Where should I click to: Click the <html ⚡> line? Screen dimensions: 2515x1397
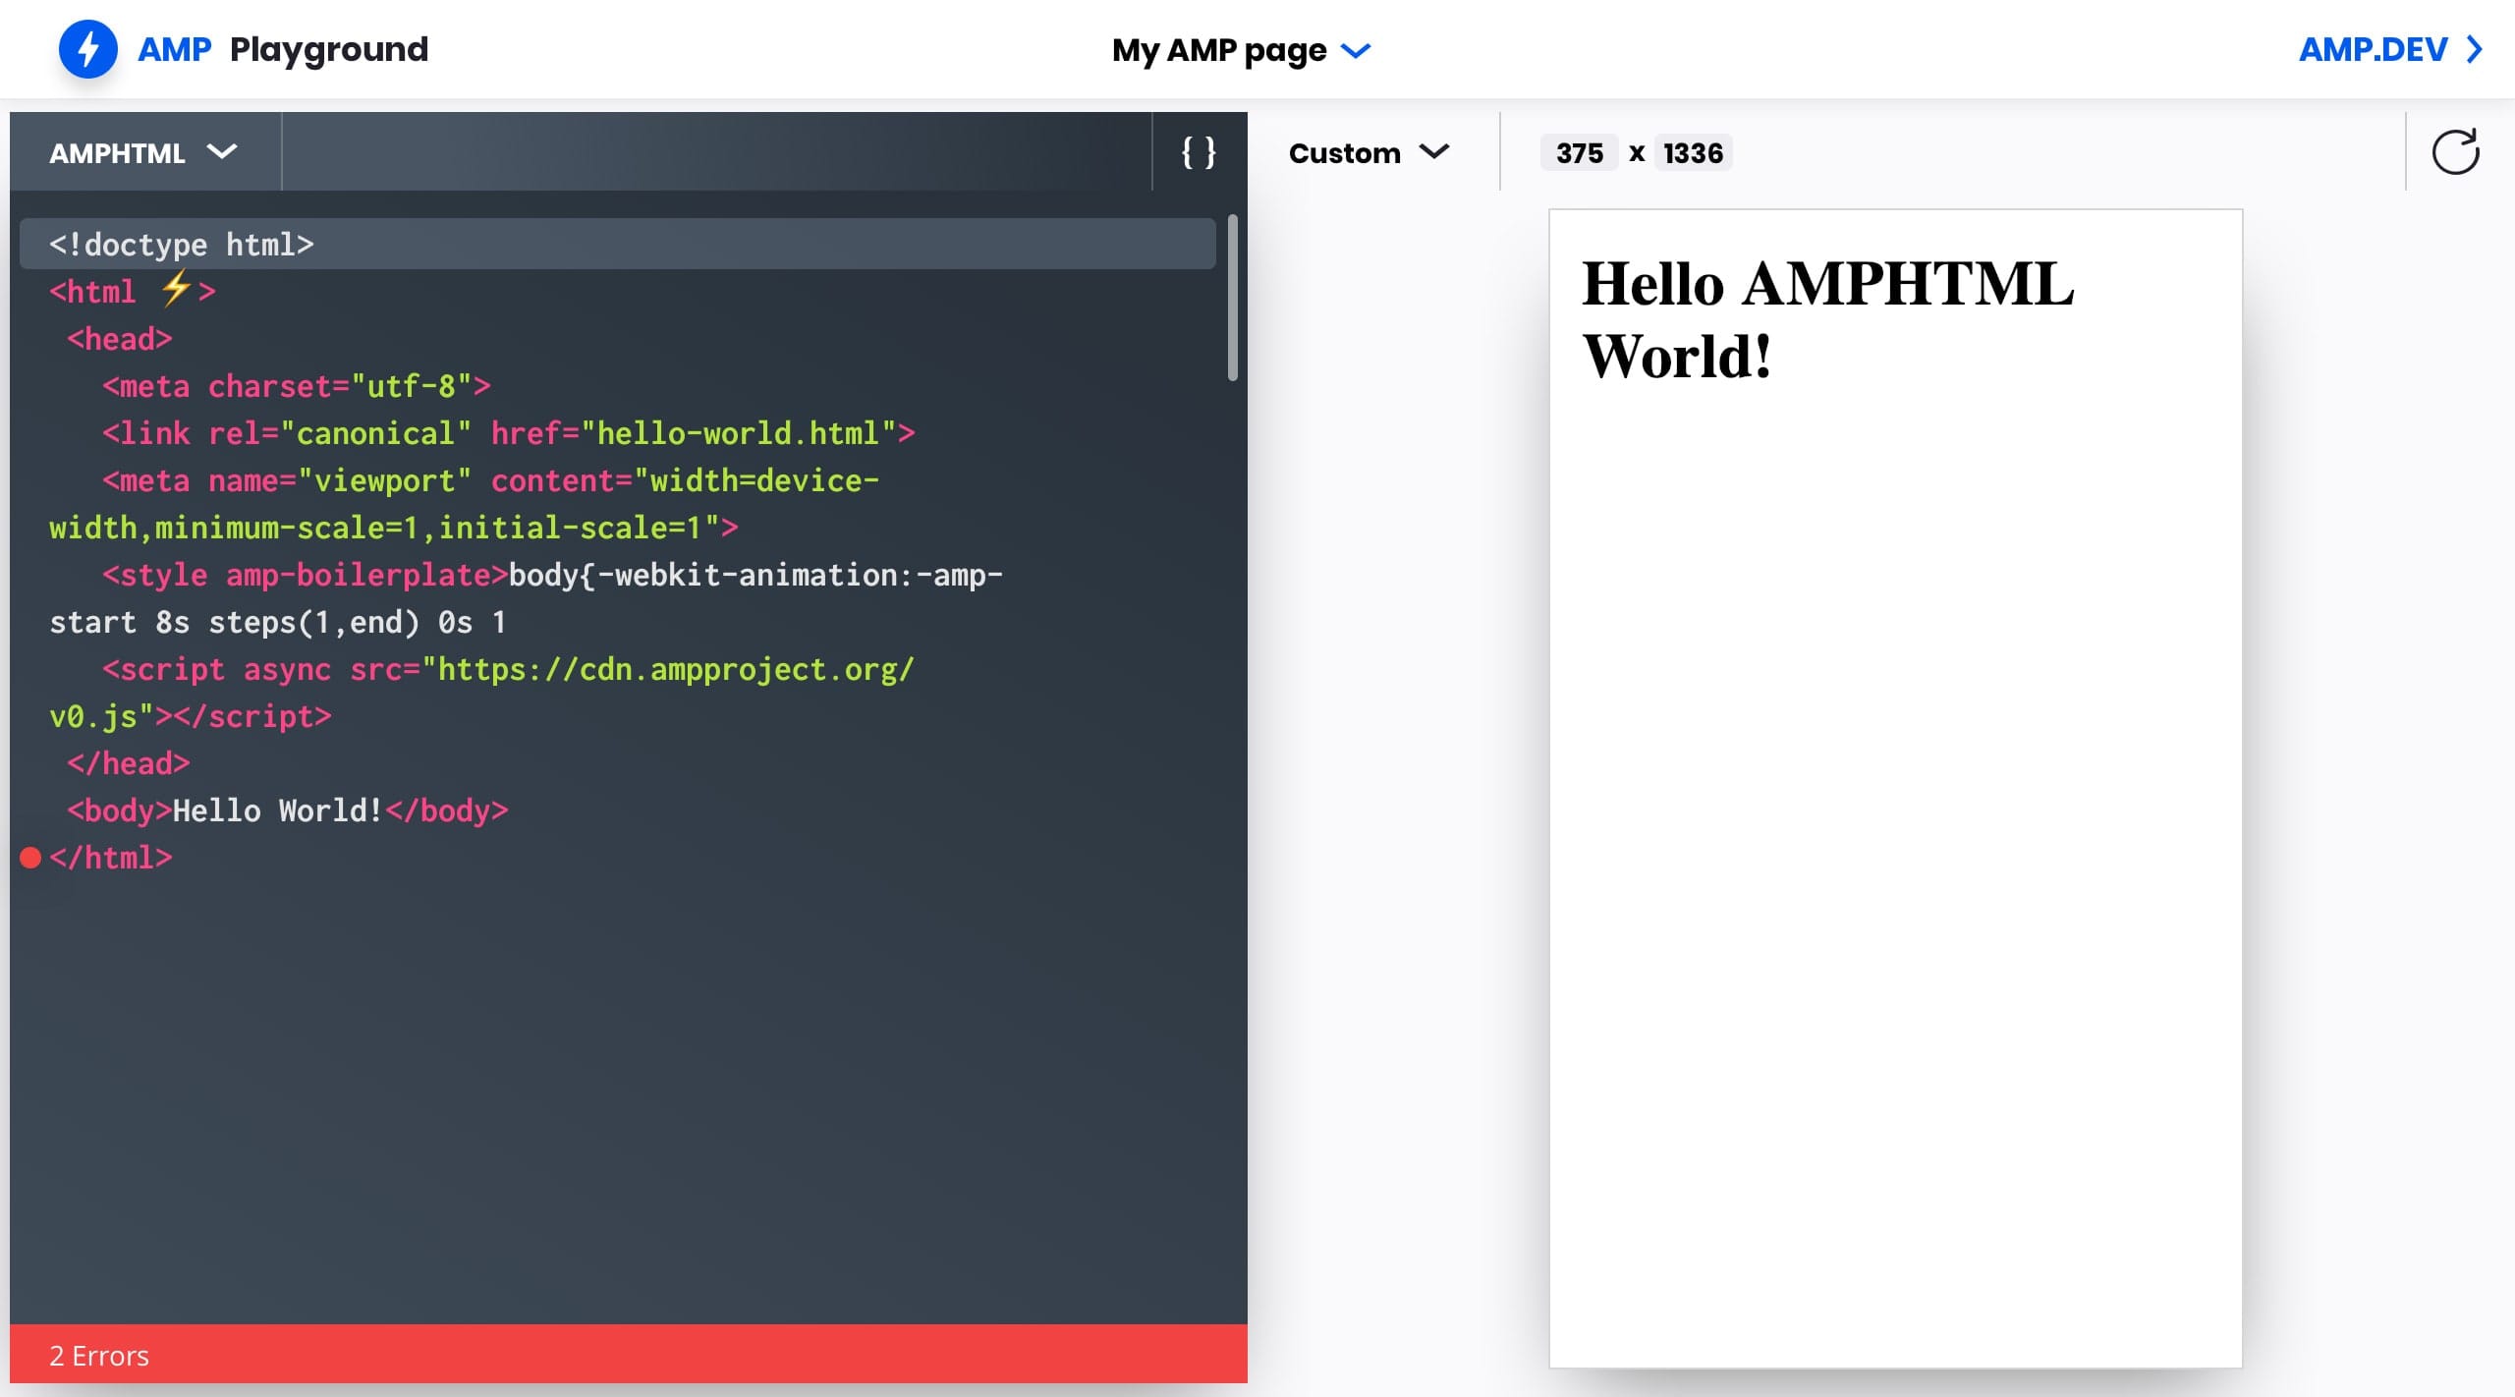coord(133,291)
